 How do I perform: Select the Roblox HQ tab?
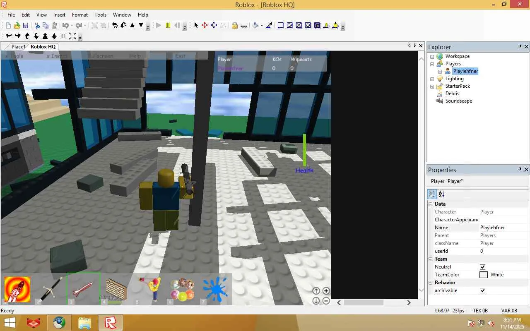43,47
